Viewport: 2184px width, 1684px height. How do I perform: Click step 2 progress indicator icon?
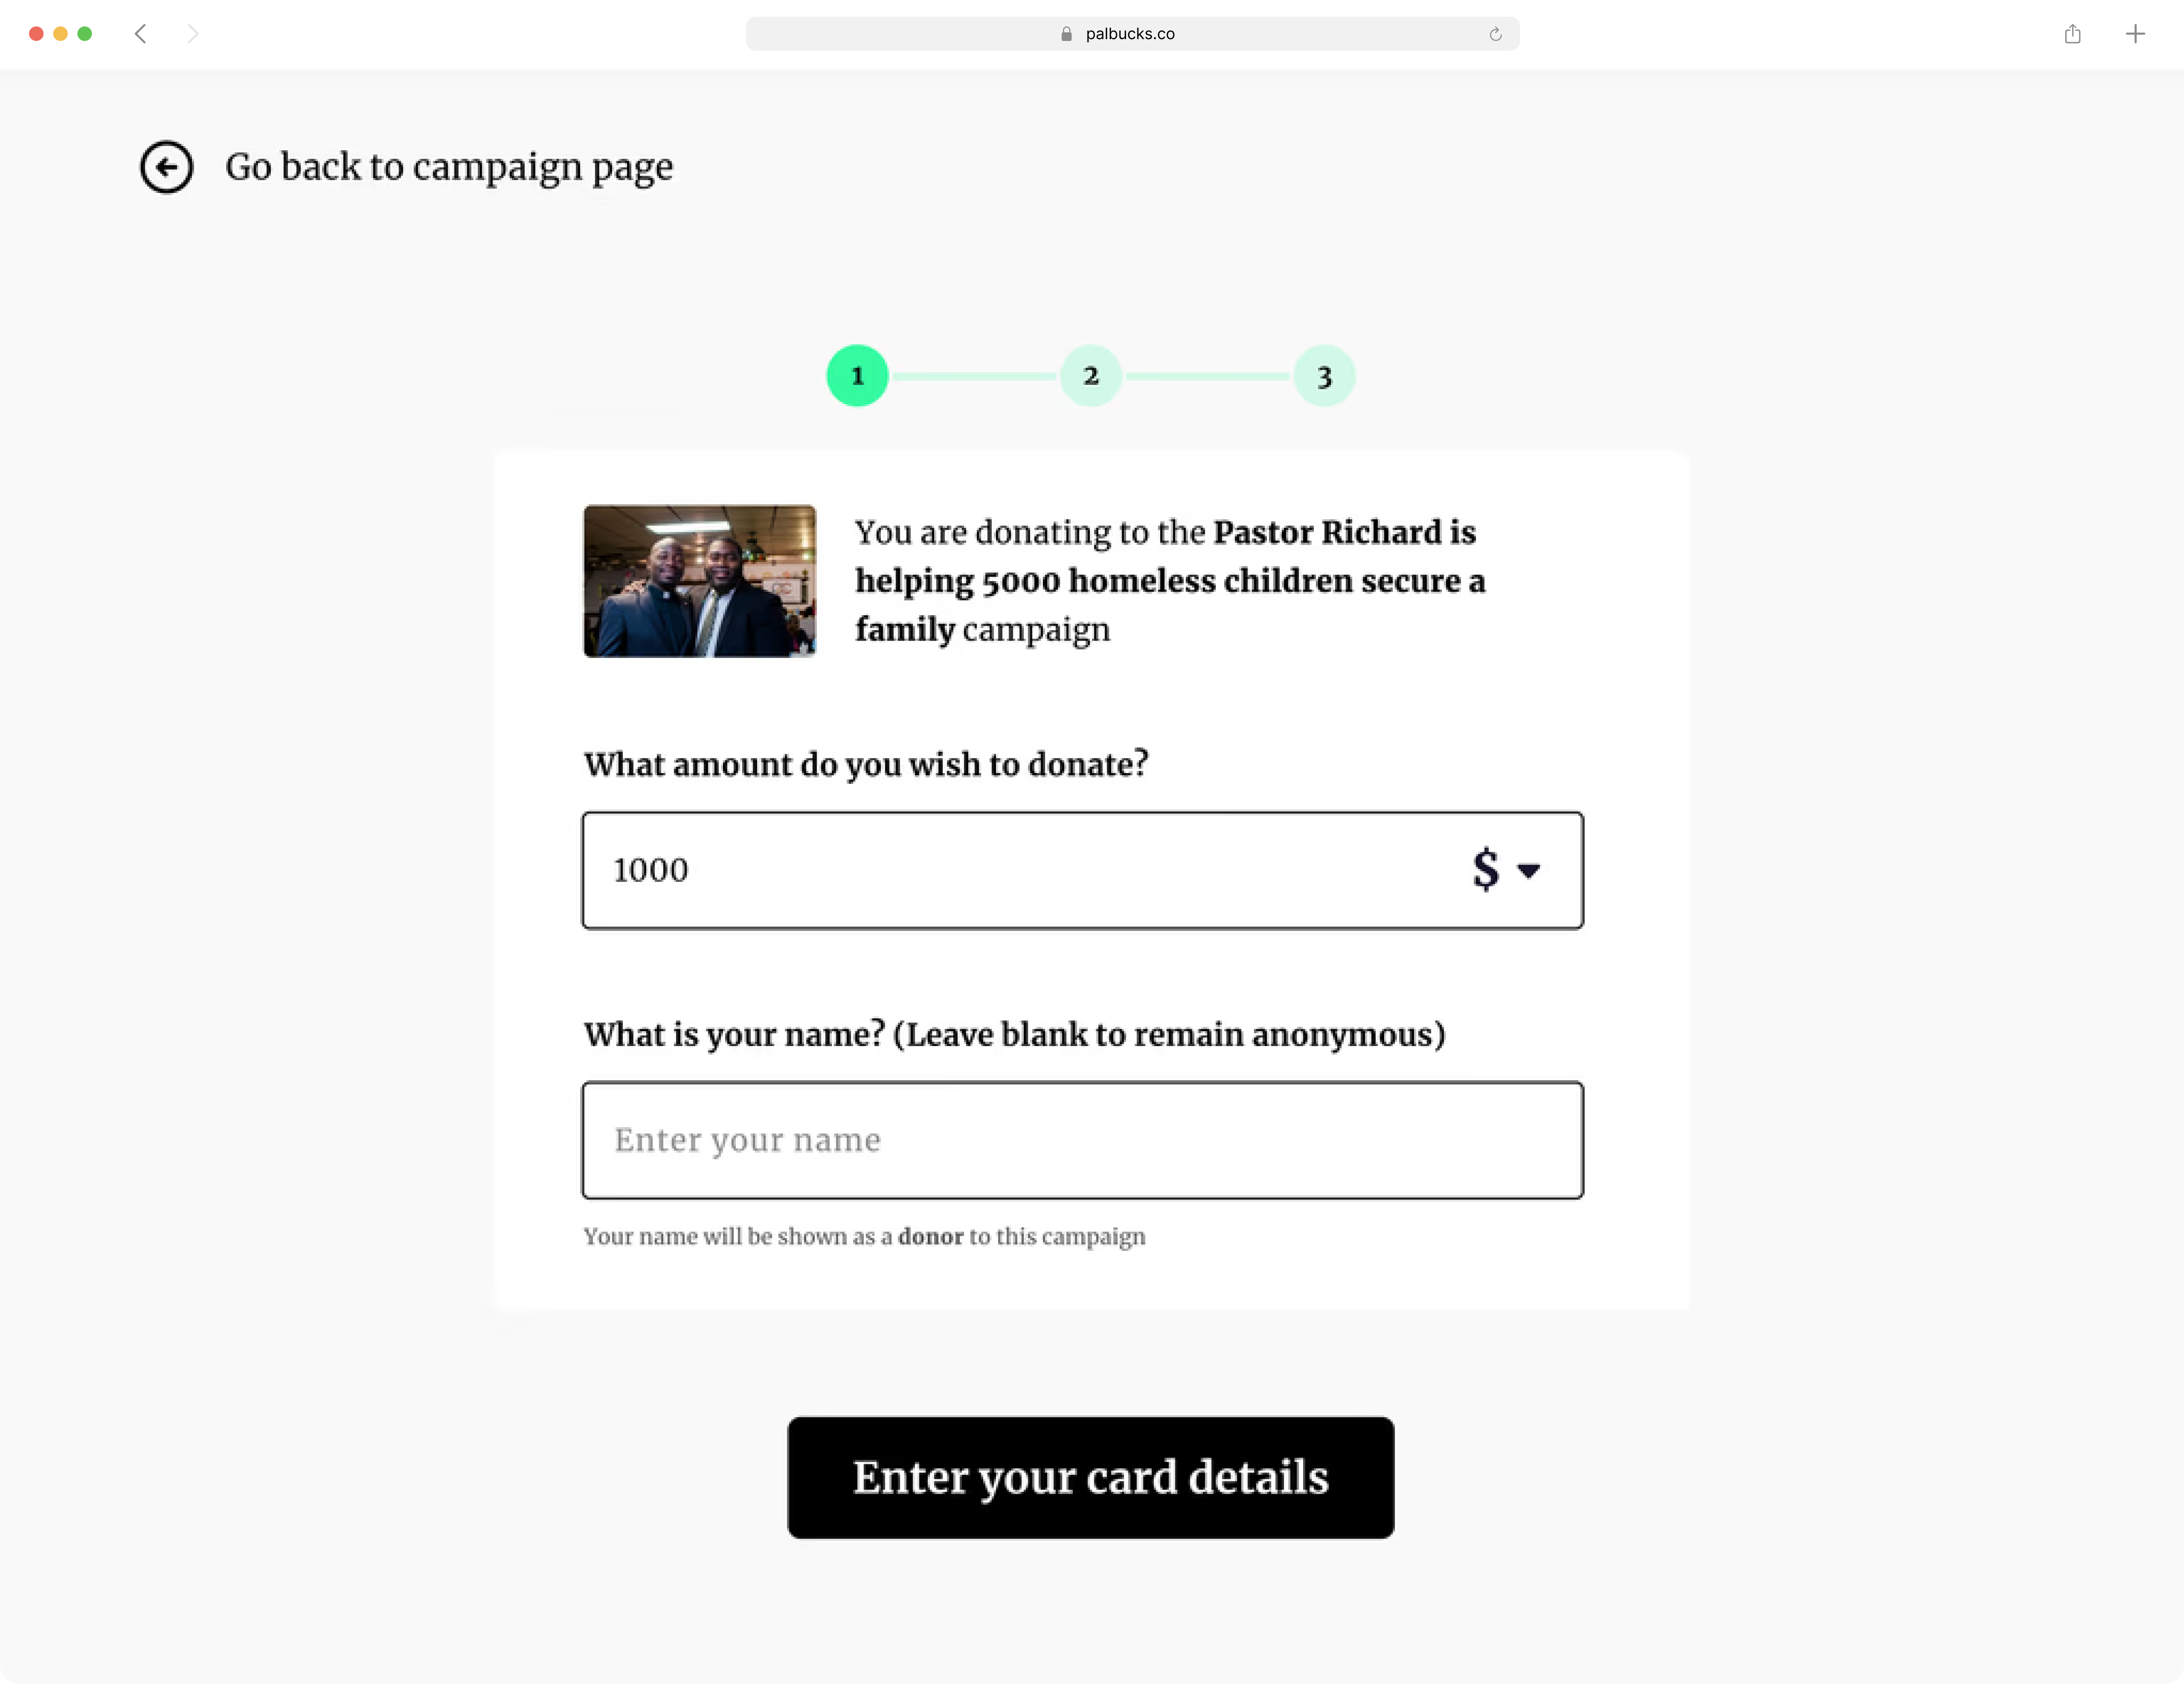coord(1091,373)
